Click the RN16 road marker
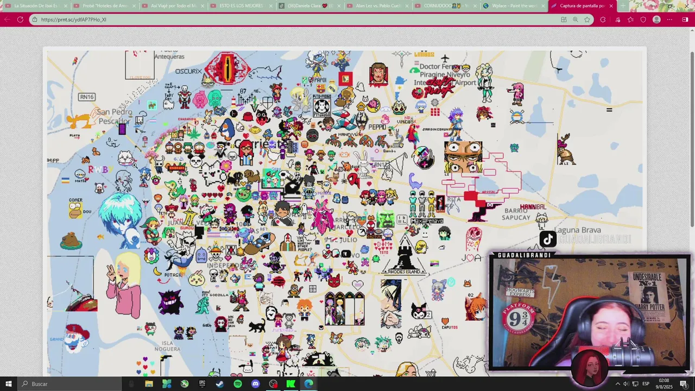695x391 pixels. (86, 97)
